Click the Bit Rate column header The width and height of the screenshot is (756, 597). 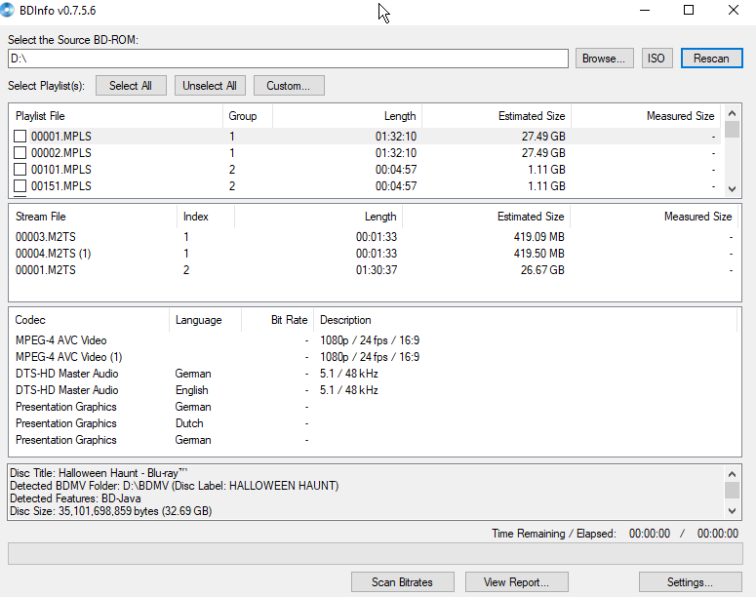(x=277, y=320)
